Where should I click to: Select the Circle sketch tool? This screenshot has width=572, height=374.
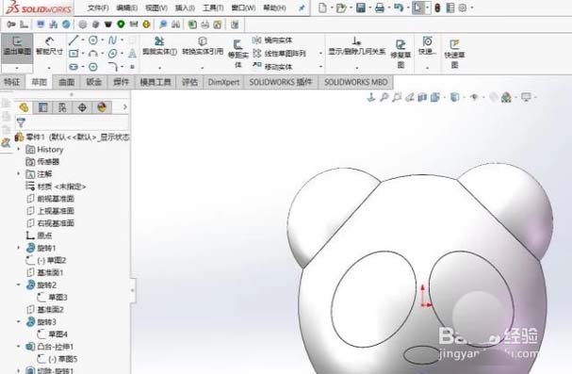[93, 41]
